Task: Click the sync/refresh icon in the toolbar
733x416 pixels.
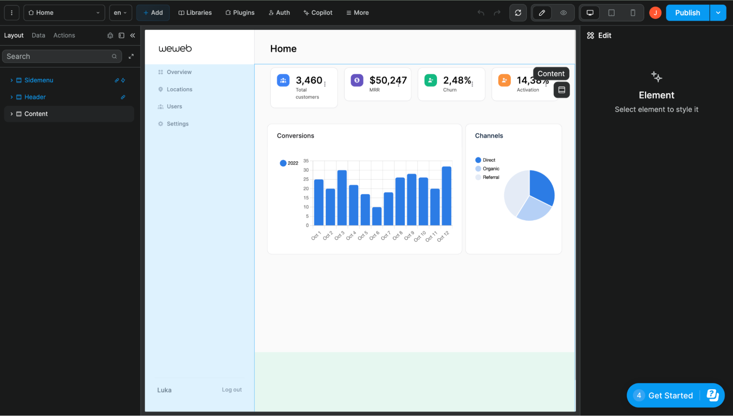Action: point(518,12)
